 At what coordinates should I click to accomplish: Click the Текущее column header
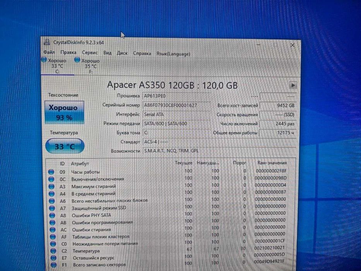tap(183, 163)
